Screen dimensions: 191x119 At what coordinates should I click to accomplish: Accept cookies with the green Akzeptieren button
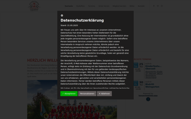pyautogui.click(x=69, y=94)
